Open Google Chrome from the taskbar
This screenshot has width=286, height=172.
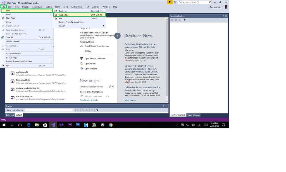coord(111,125)
